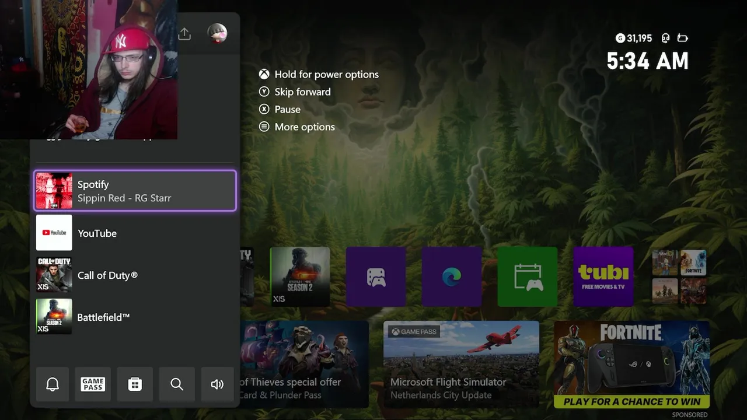Click Sippin Red - RG Starr track text
This screenshot has height=420, width=747.
tap(124, 198)
